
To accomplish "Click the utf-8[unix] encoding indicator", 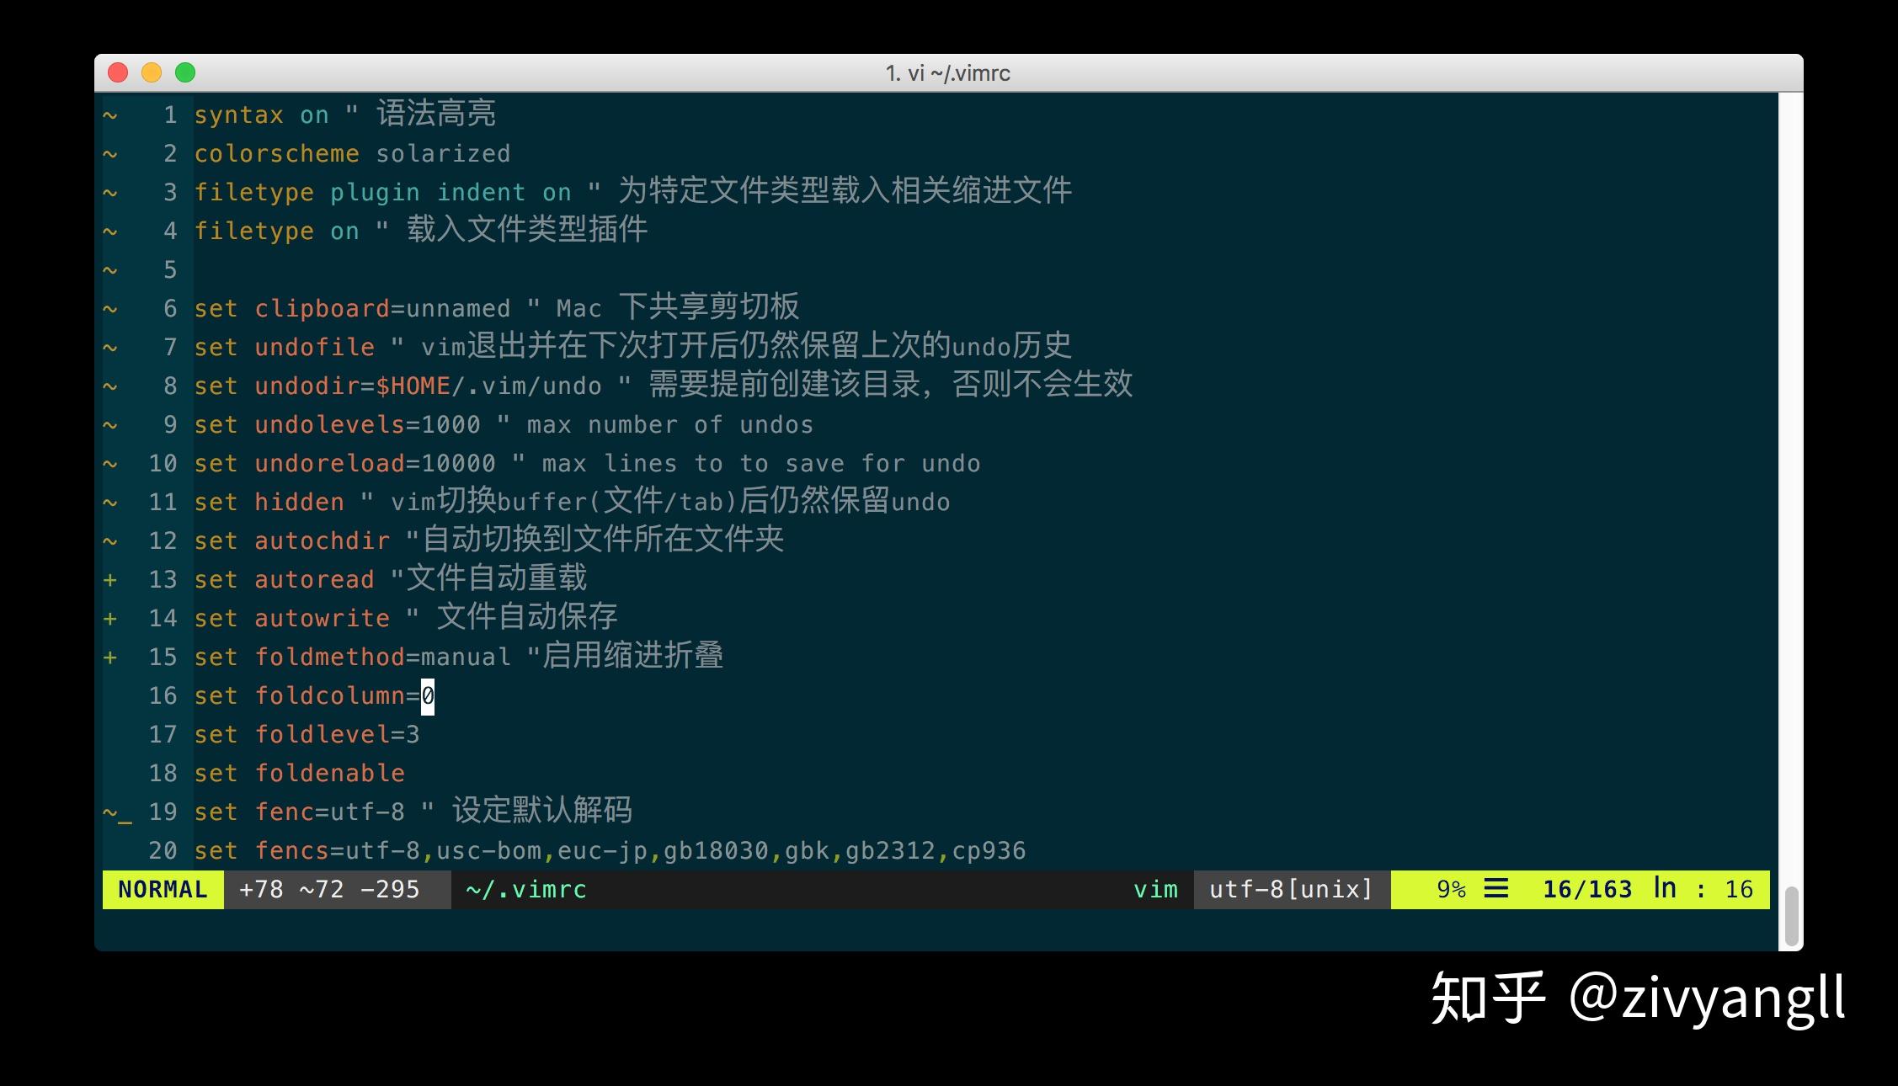I will pos(1290,889).
